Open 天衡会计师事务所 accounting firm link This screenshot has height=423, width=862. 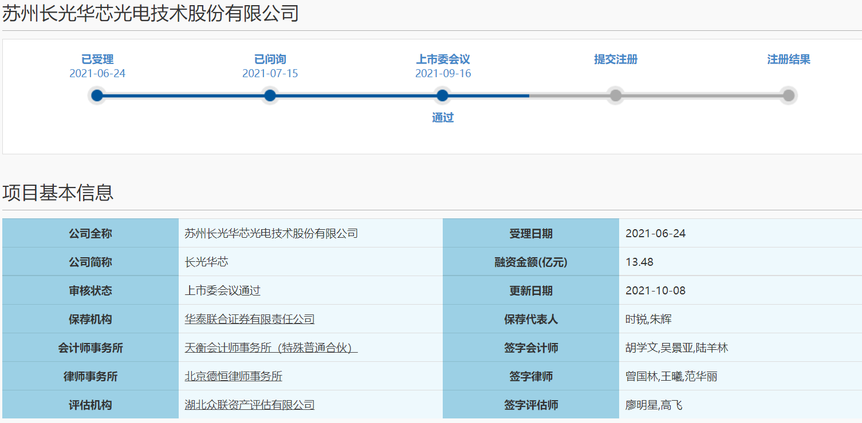pyautogui.click(x=271, y=348)
